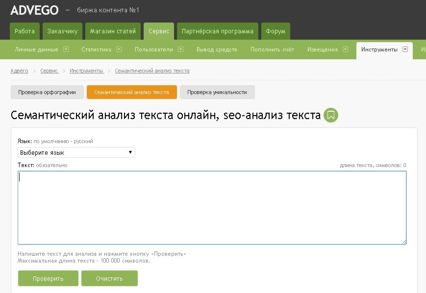
Task: Expand the Извещения submenu arrow
Action: [x=345, y=49]
